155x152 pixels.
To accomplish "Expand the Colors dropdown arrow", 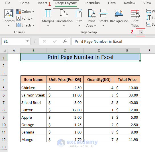I will point(33,12).
